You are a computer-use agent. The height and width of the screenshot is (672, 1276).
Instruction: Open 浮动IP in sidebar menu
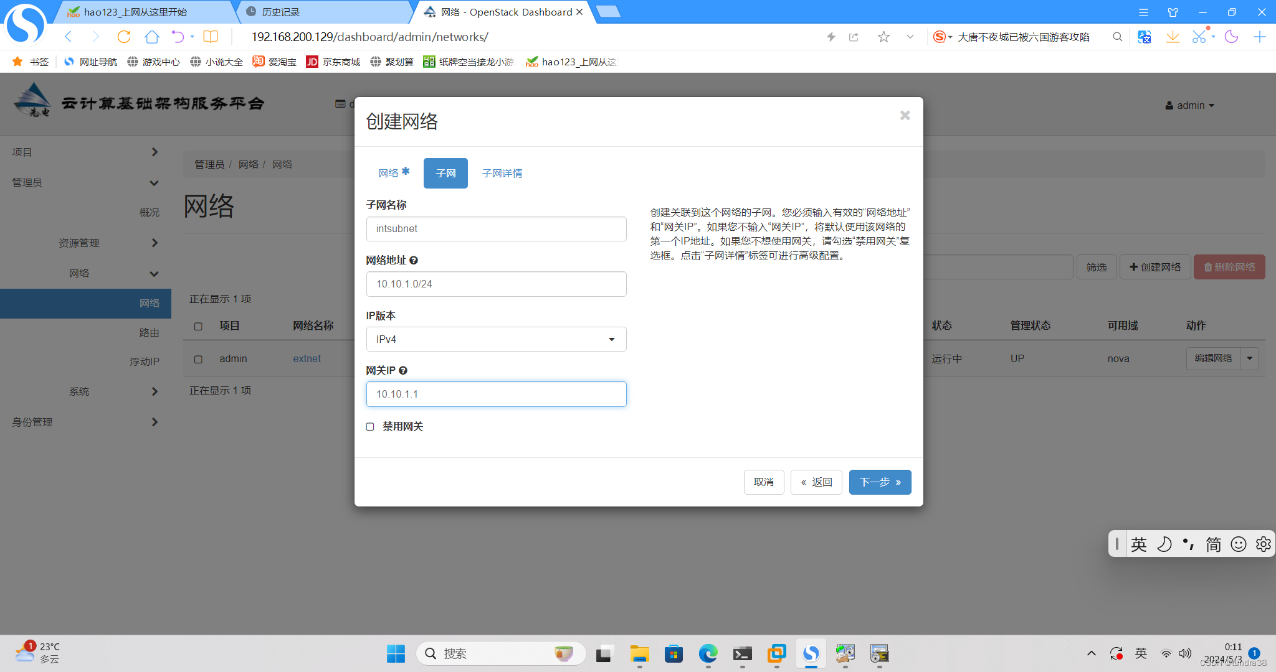[145, 362]
